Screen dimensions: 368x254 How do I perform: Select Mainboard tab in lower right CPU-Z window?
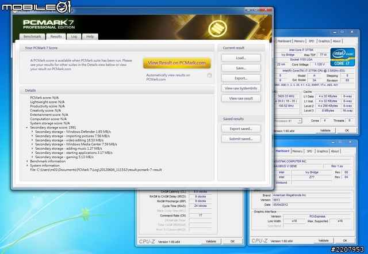282,151
